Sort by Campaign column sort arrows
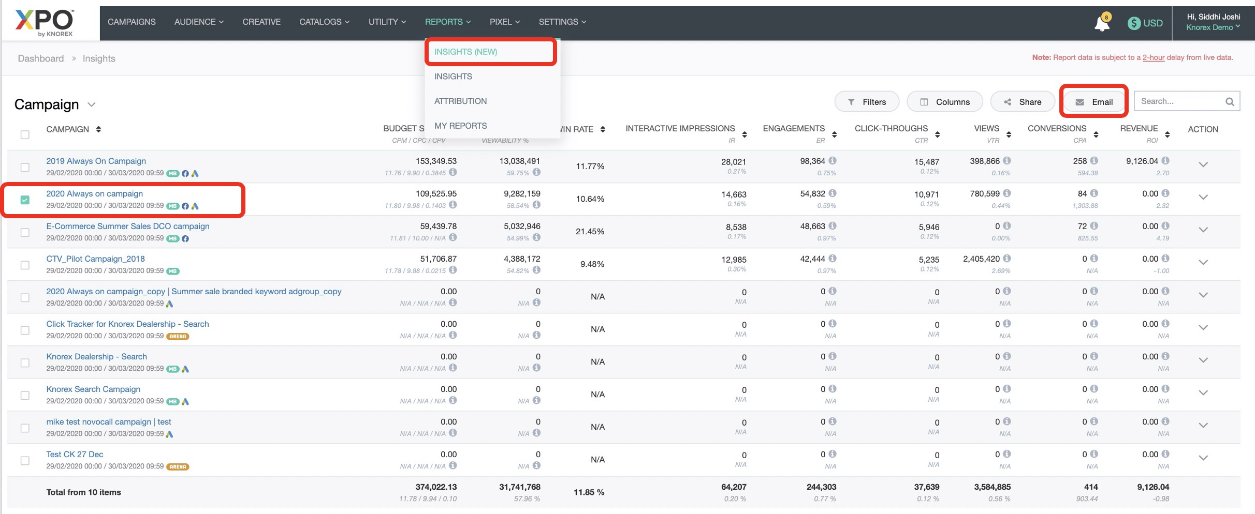Viewport: 1255px width, 514px height. tap(98, 129)
